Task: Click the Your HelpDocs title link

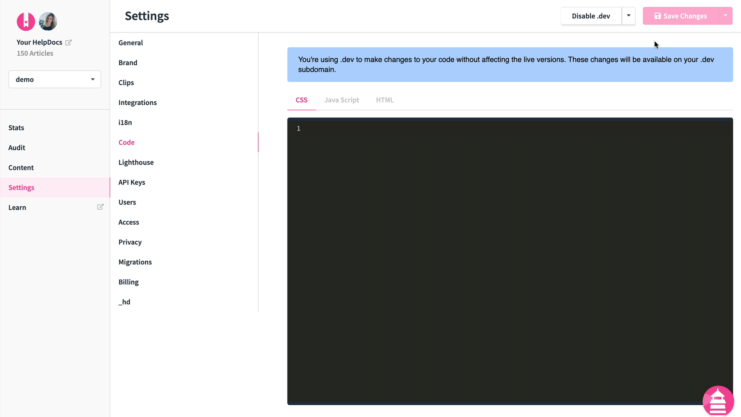Action: (x=39, y=42)
